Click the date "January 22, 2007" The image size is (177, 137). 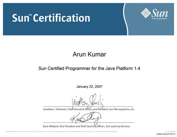89,87
